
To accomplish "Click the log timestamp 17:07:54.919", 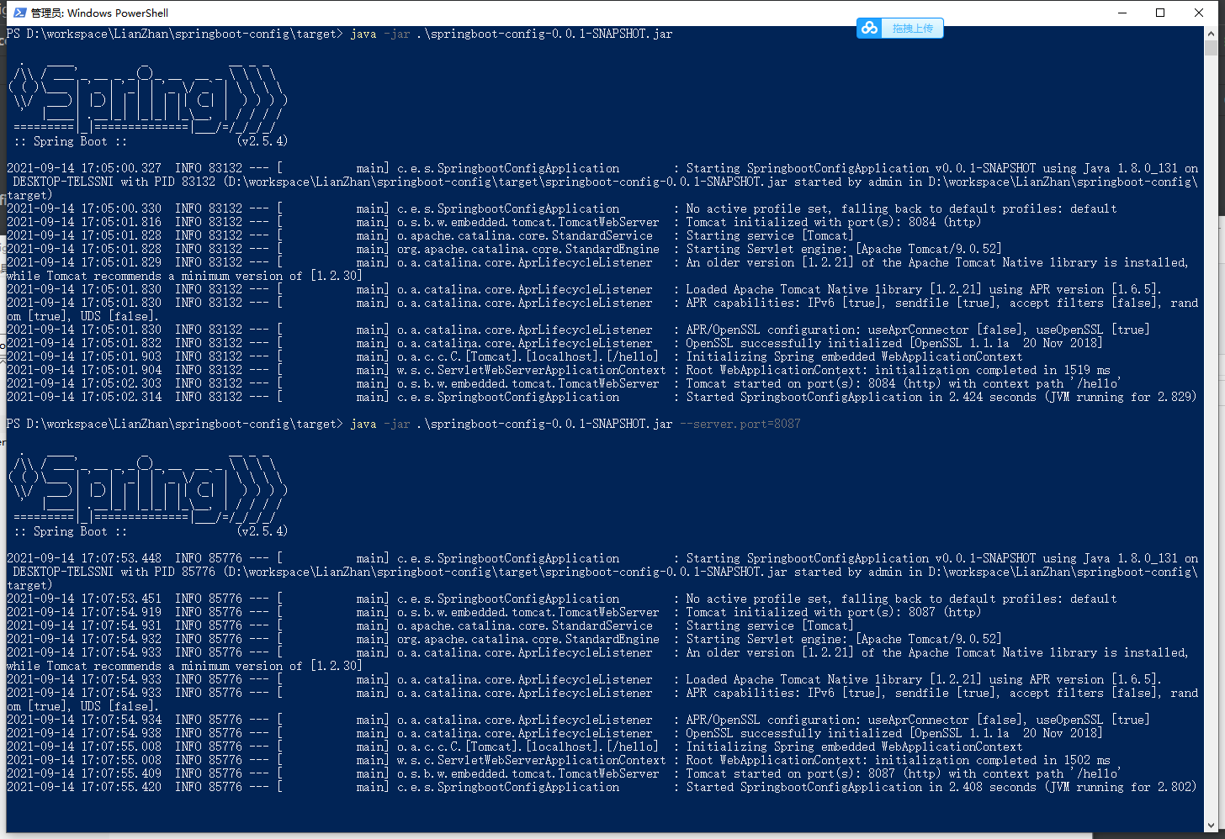I will coord(121,612).
